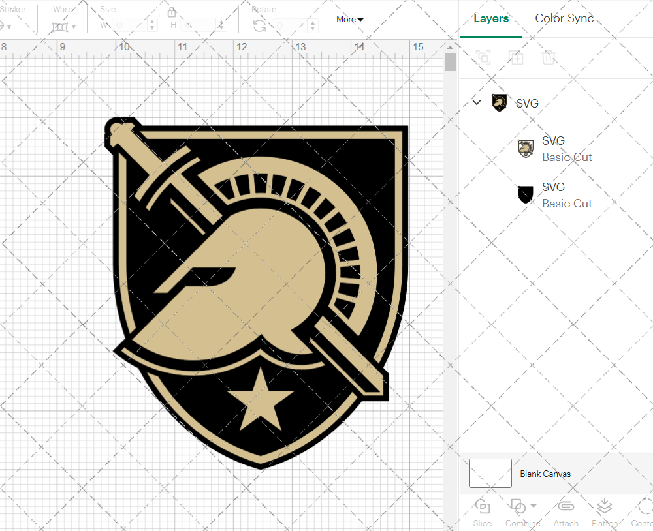
Task: Click the Combine tool icon
Action: tap(518, 506)
